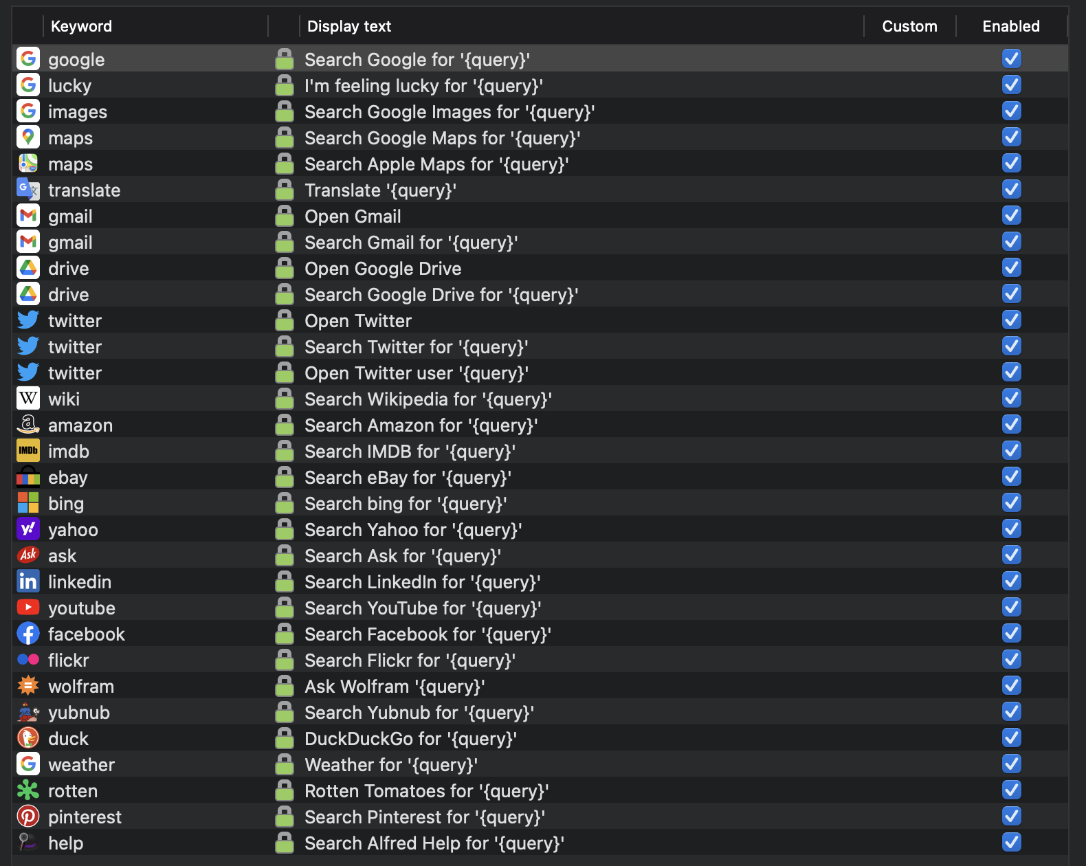Select 'Search Twitter for '{query}''
1086x866 pixels.
coord(417,346)
